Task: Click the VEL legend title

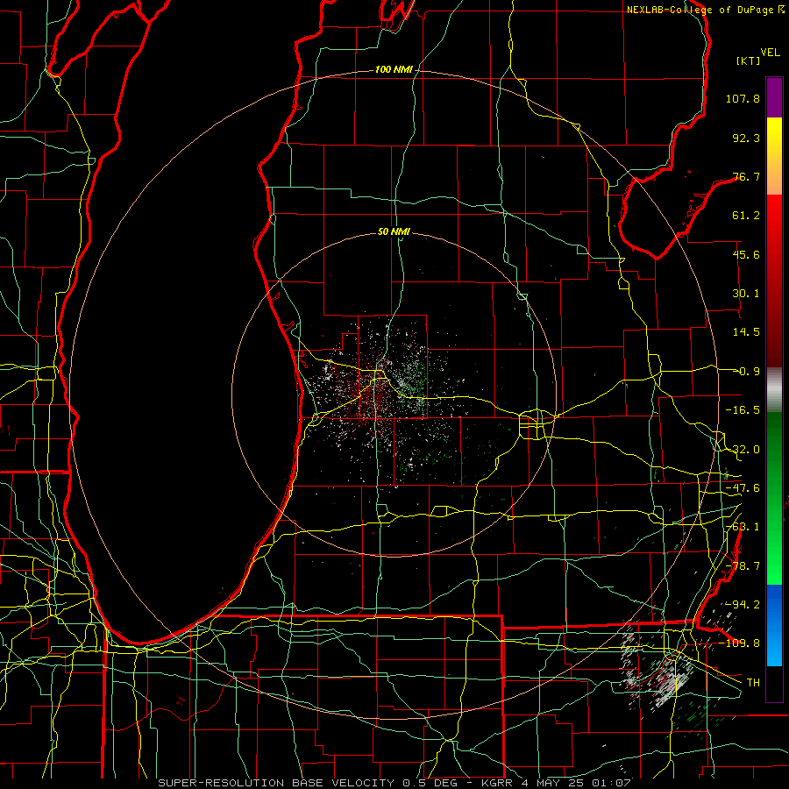Action: [770, 52]
